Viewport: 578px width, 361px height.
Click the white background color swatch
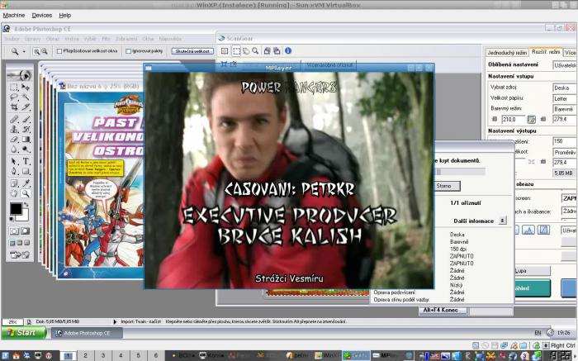24,216
